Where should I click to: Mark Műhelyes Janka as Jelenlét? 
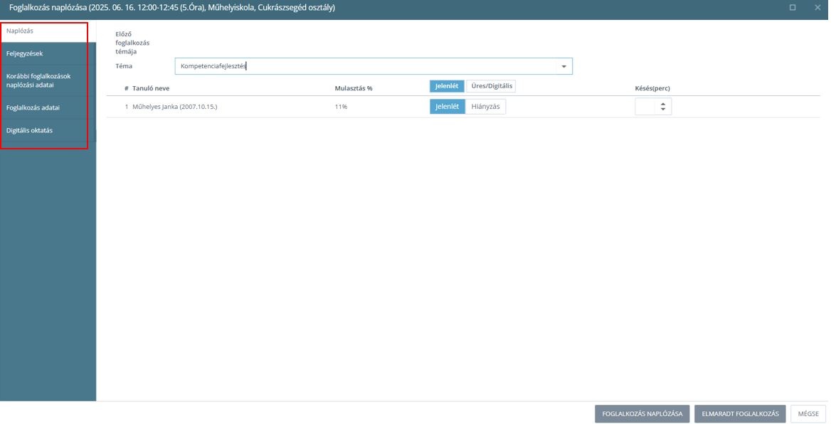click(x=448, y=107)
